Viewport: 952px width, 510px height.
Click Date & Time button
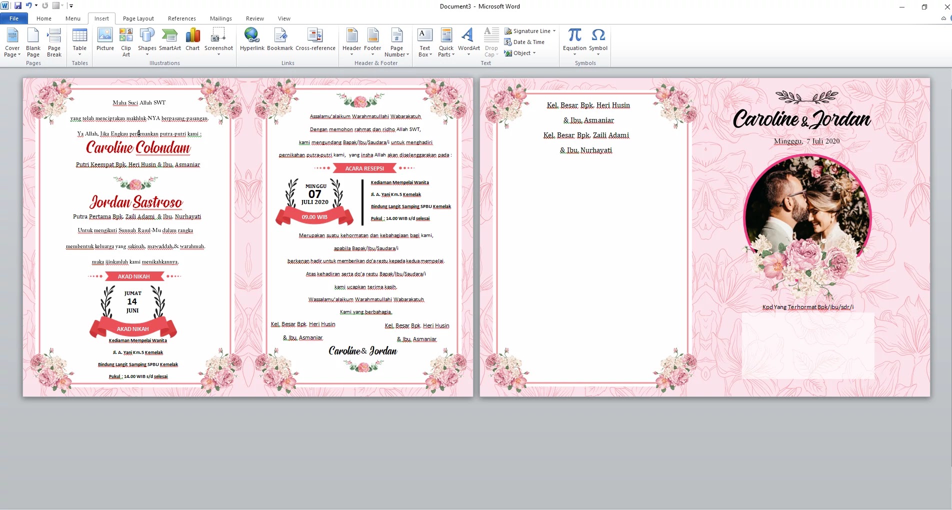[525, 42]
